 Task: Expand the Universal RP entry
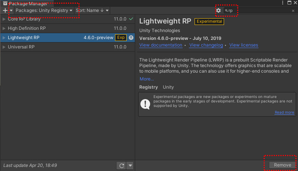tap(4, 47)
